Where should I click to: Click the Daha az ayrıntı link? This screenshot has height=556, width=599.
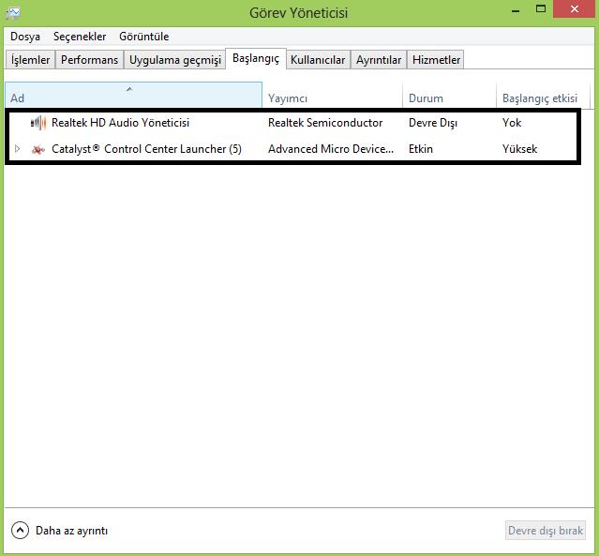(71, 531)
